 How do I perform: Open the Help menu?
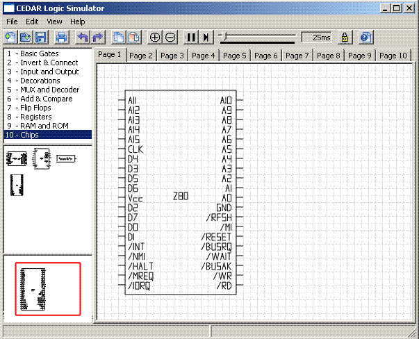coord(78,22)
